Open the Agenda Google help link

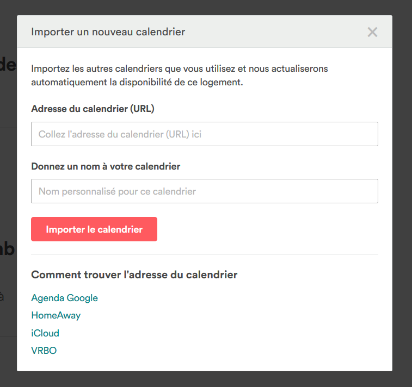click(64, 298)
